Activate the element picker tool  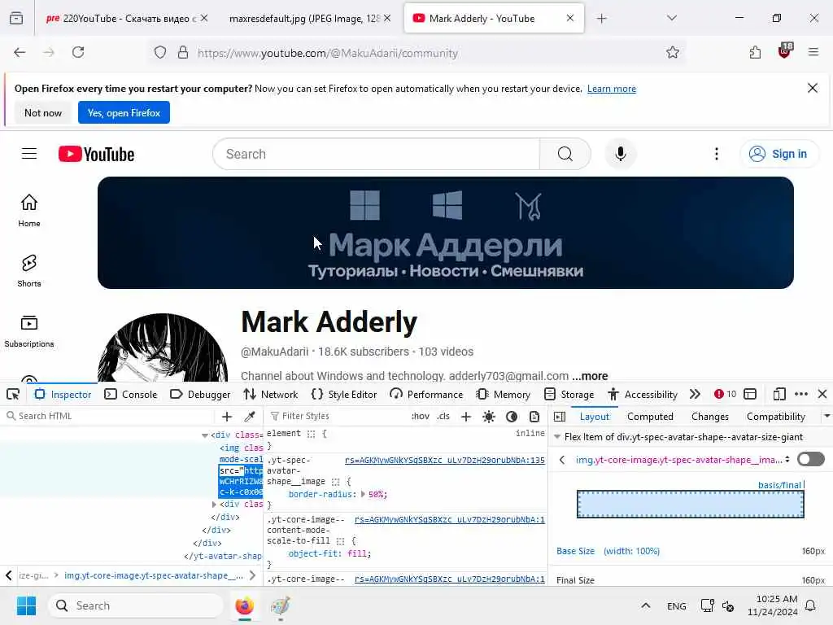click(13, 395)
